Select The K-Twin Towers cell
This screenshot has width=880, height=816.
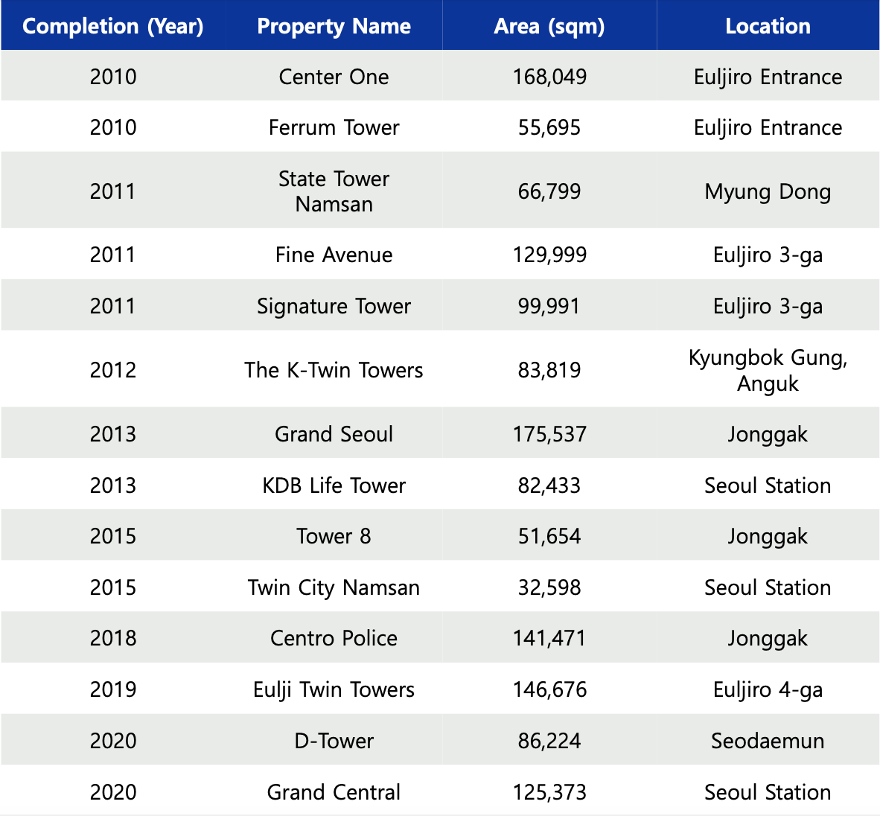[334, 370]
